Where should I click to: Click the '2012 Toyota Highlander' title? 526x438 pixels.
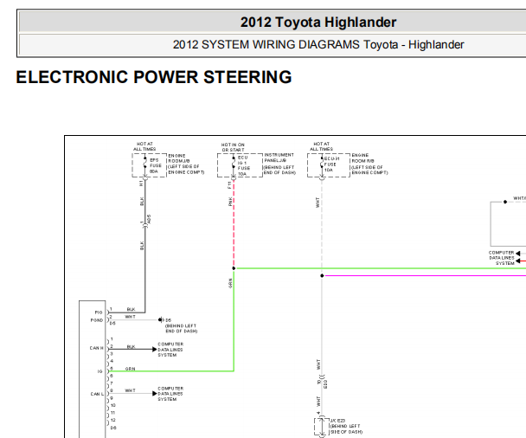click(318, 23)
